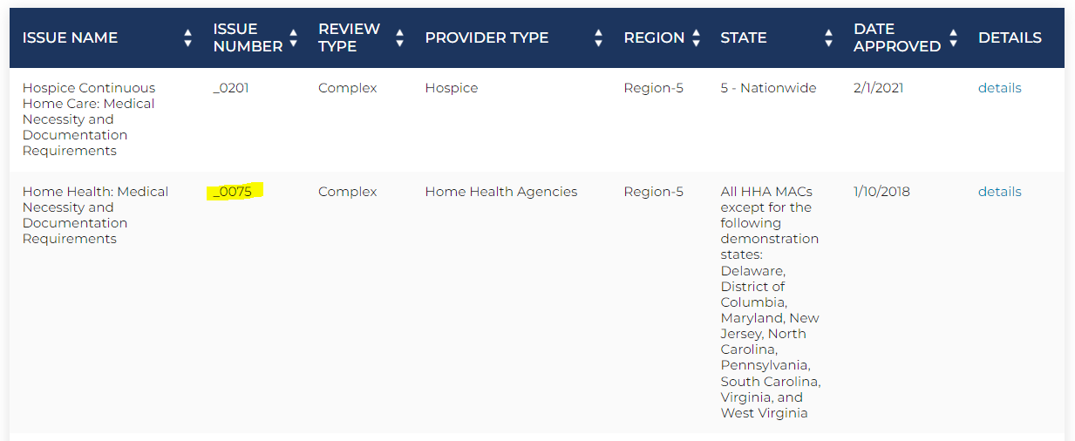The width and height of the screenshot is (1075, 441).
Task: Click Hospice Continuous Home Care issue name
Action: click(x=89, y=119)
